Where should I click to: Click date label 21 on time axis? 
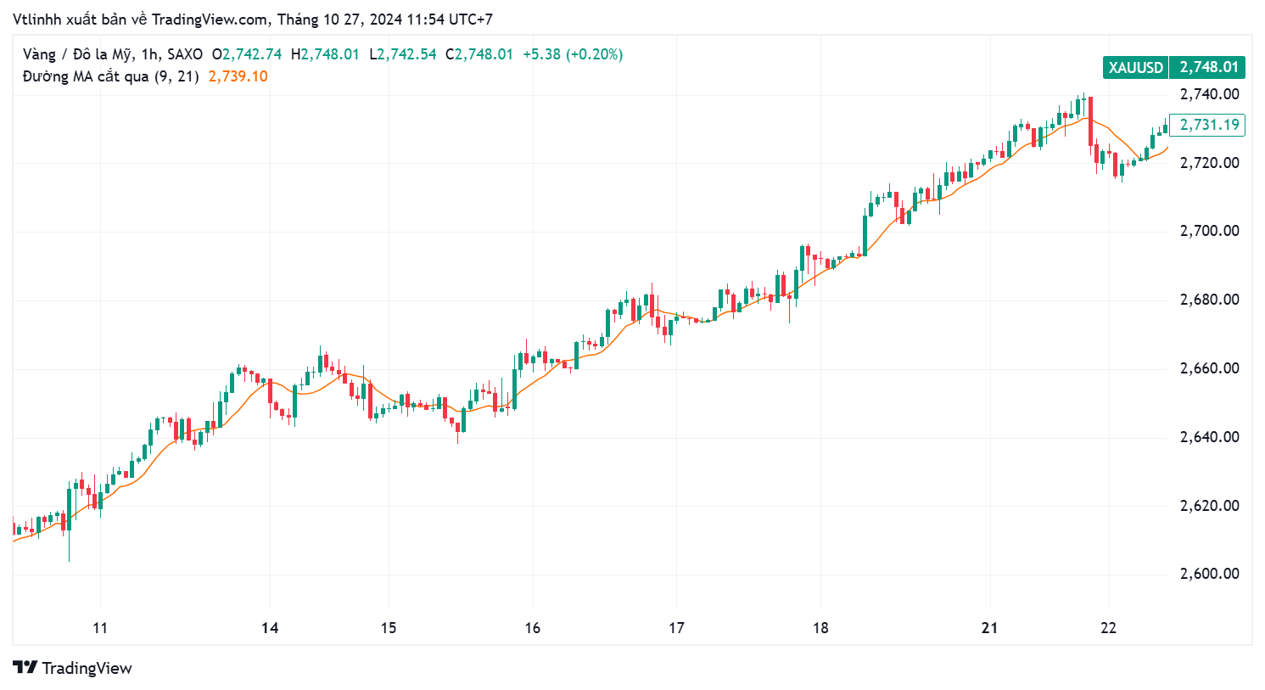point(989,628)
